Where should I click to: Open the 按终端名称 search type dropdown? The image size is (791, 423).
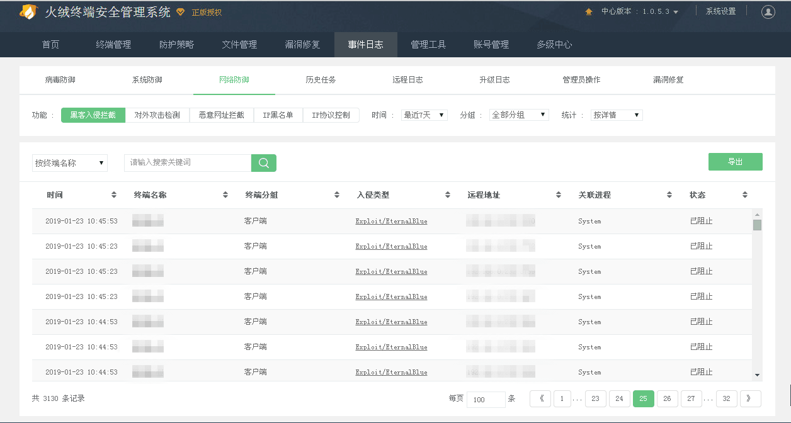pyautogui.click(x=70, y=163)
